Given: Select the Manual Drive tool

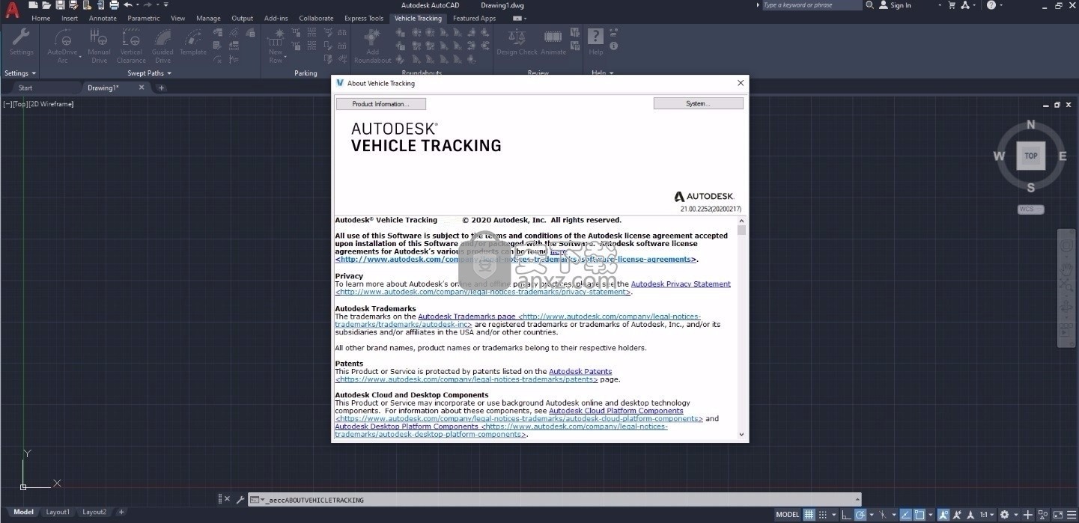Looking at the screenshot, I should (99, 44).
